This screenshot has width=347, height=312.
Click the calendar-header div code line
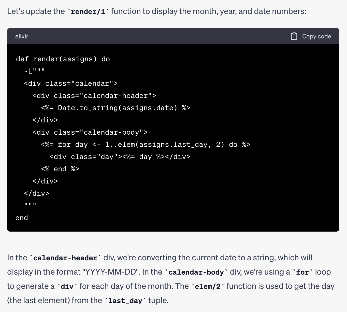pyautogui.click(x=94, y=96)
